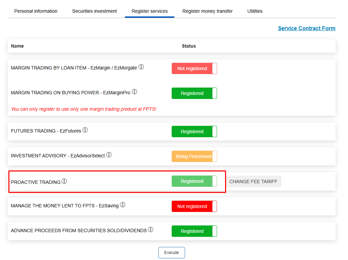Toggle EzMargin / EzMorgate Not registered switch
This screenshot has height=260, width=348.
coord(194,68)
